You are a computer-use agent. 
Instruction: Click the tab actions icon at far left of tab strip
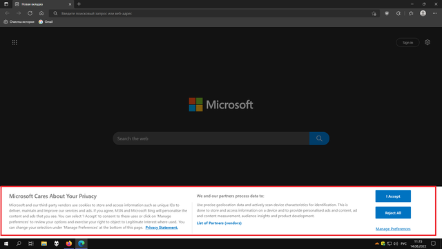[x=6, y=4]
